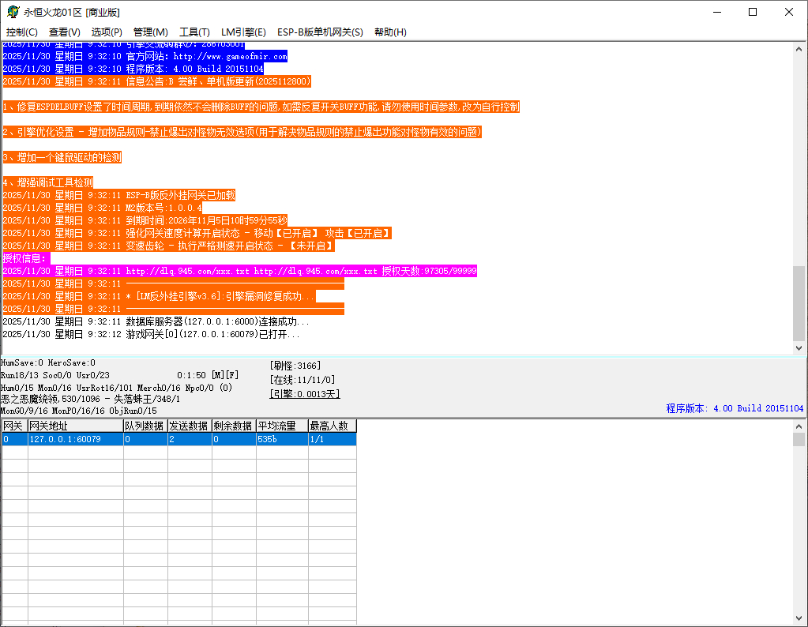The height and width of the screenshot is (627, 808).
Task: Open the 控制(C) menu
Action: click(22, 32)
